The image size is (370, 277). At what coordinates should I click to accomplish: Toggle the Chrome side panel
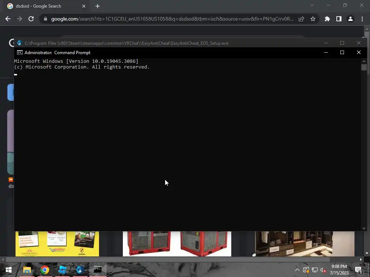point(339,19)
